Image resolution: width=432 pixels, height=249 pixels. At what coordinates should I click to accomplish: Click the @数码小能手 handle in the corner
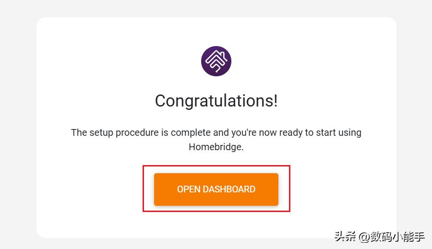click(392, 237)
